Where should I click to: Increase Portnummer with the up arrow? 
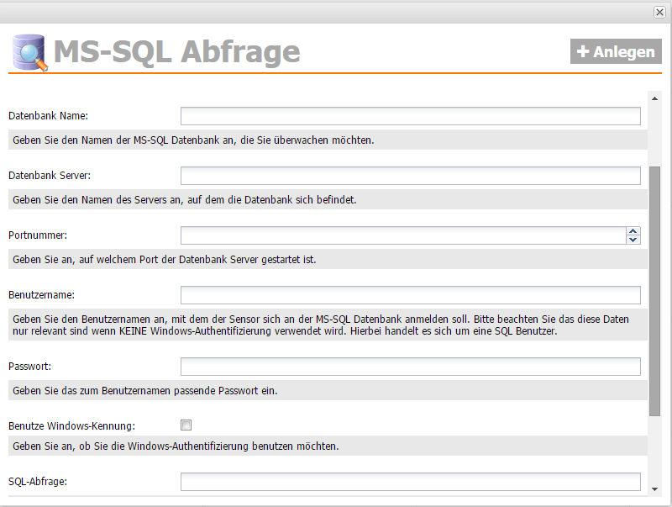tap(633, 231)
